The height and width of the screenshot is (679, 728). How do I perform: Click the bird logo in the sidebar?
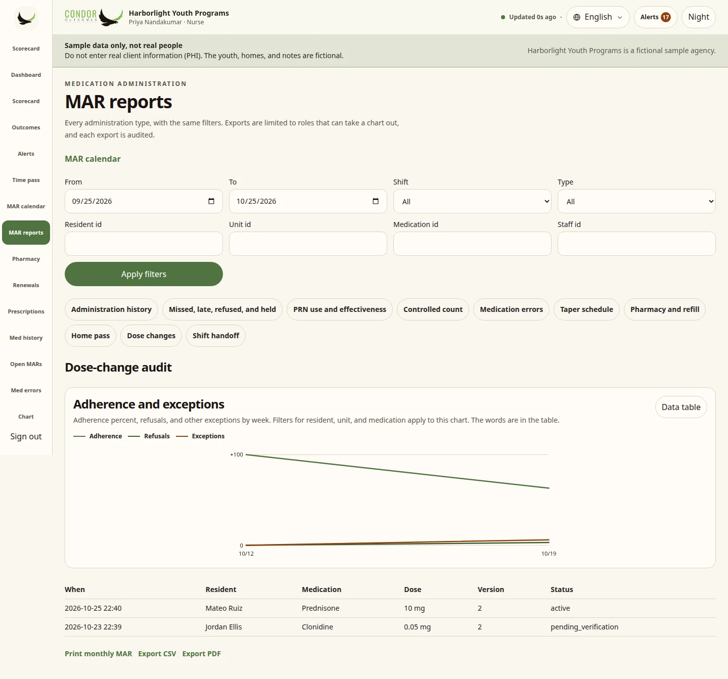[26, 18]
